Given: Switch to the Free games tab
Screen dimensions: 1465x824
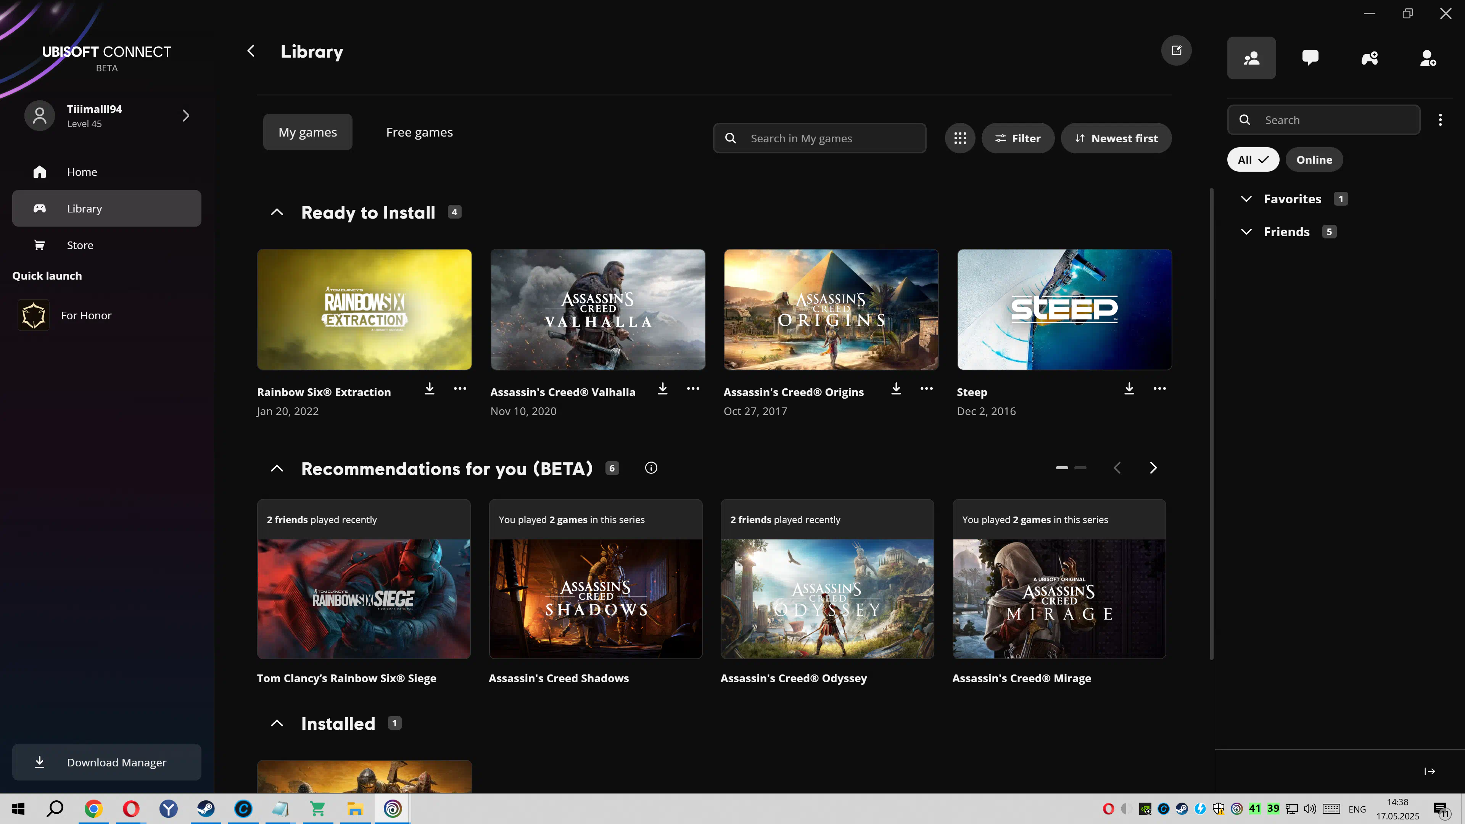Looking at the screenshot, I should 419,132.
